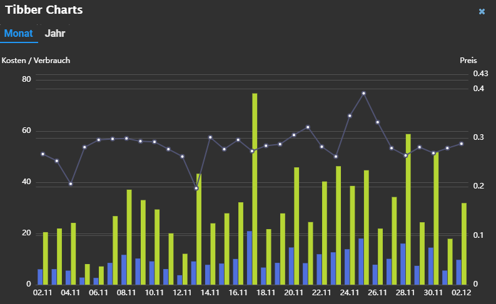Click the 20 value on left axis

26,233
